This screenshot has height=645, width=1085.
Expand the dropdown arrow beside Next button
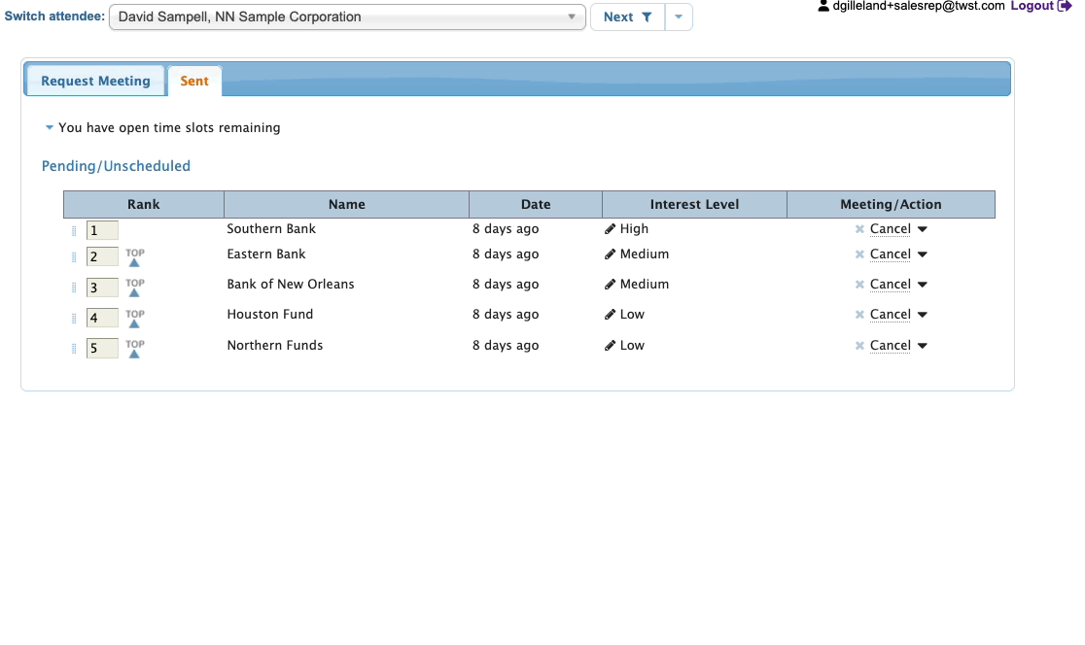click(679, 17)
